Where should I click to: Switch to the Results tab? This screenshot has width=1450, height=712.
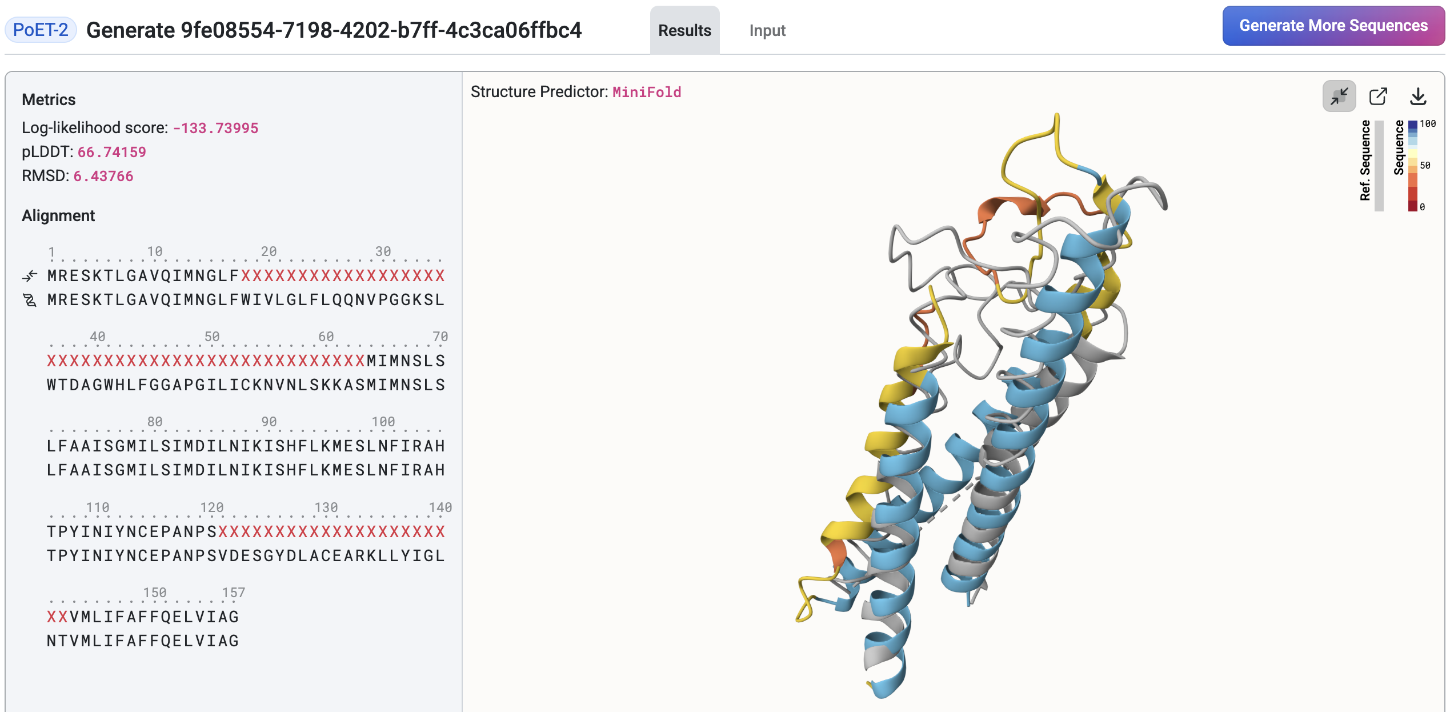[x=684, y=31]
